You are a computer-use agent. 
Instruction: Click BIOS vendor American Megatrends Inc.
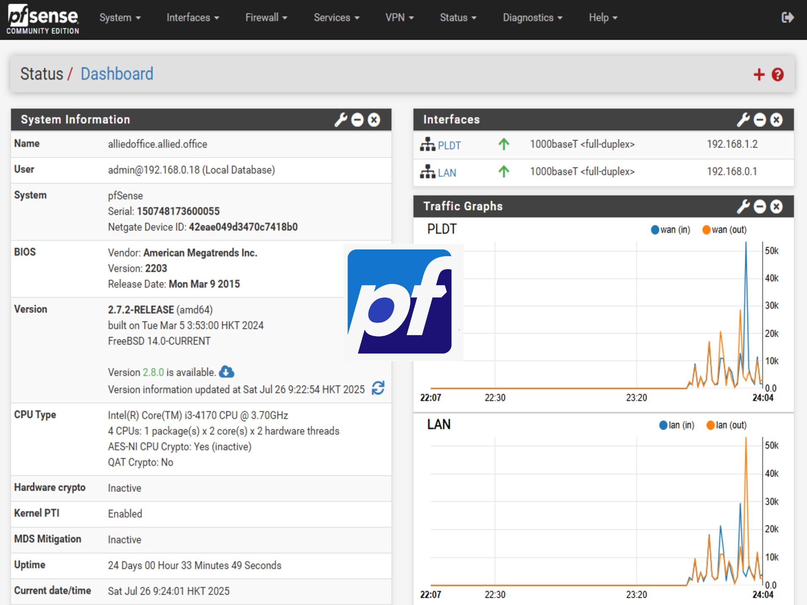click(200, 253)
